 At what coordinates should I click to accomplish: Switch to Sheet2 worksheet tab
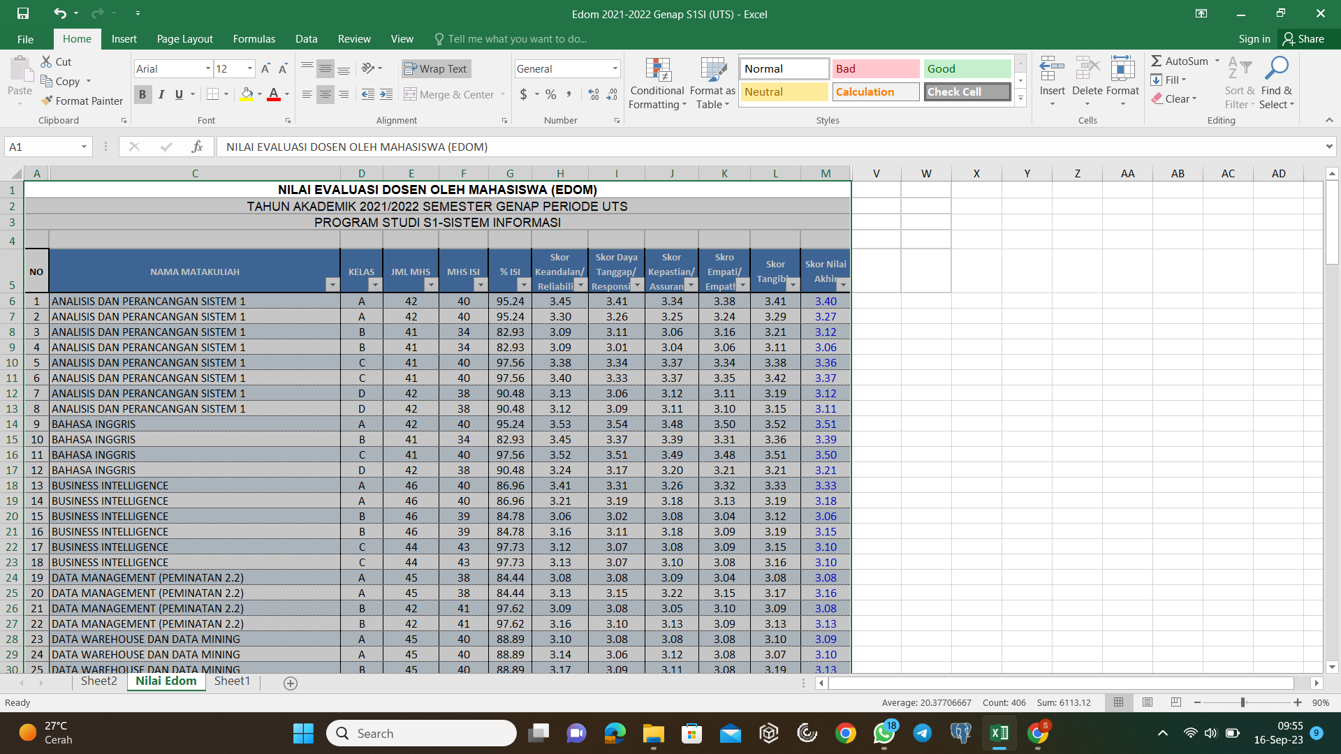click(x=99, y=681)
